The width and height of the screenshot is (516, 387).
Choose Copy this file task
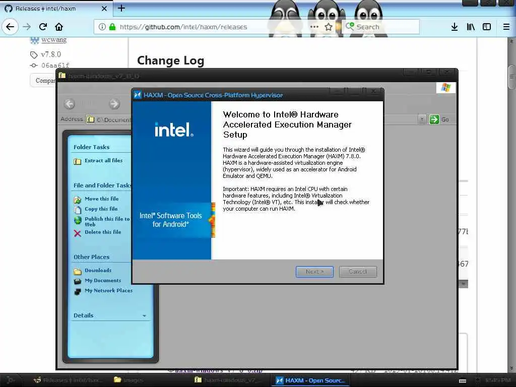(101, 209)
